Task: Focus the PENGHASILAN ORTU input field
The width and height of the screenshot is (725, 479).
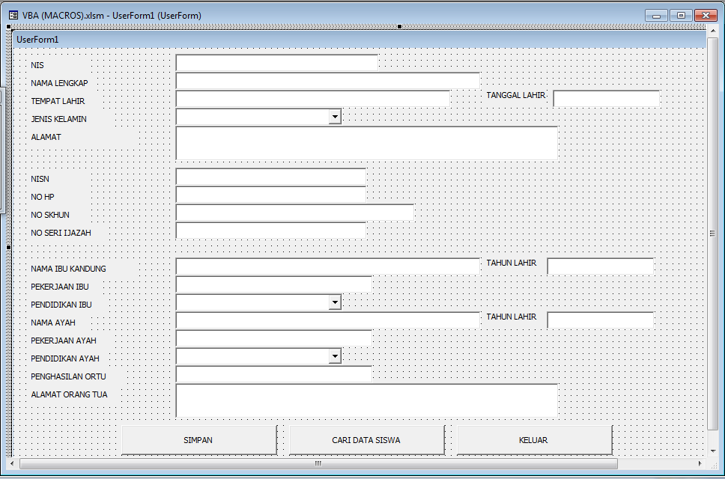Action: click(273, 373)
